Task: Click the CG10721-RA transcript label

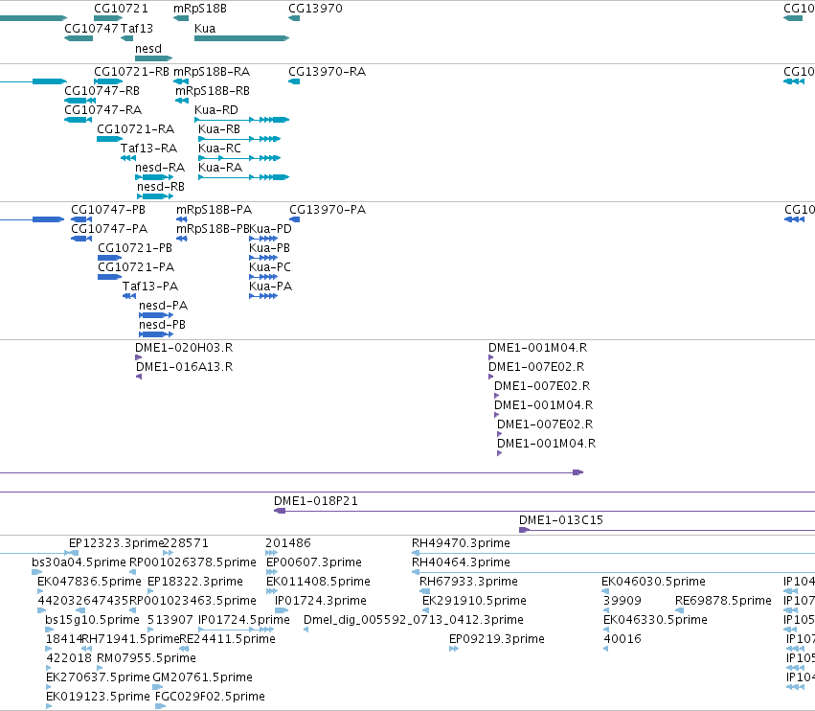Action: click(x=136, y=129)
